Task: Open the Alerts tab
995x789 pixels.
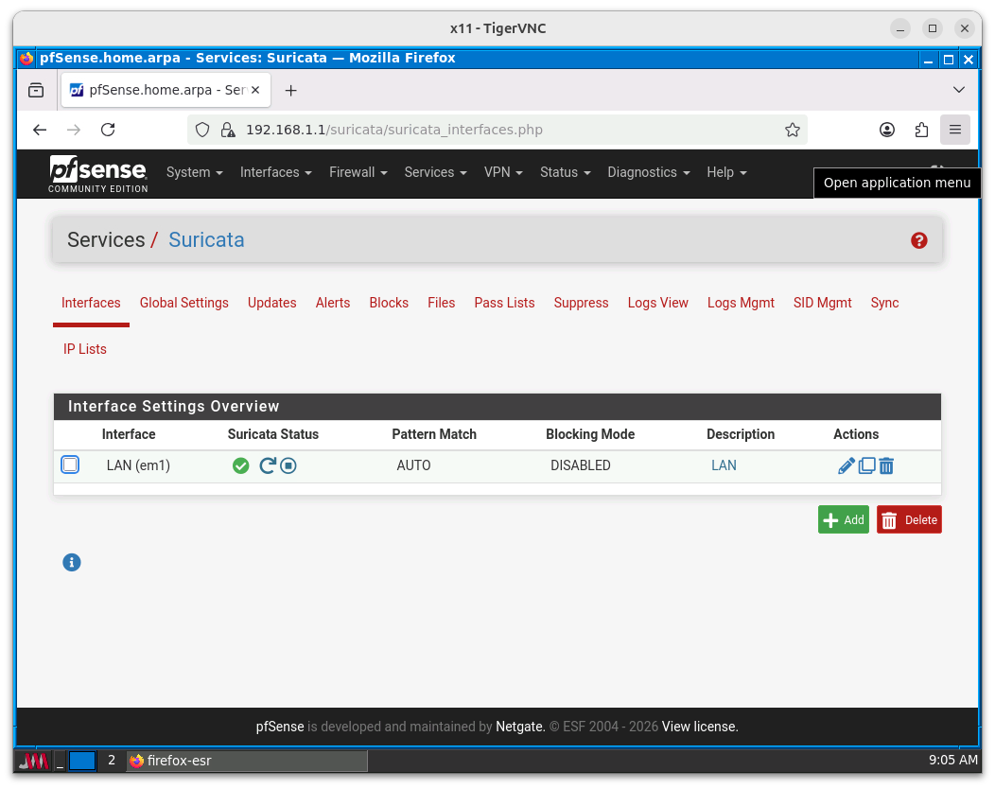Action: click(x=333, y=304)
